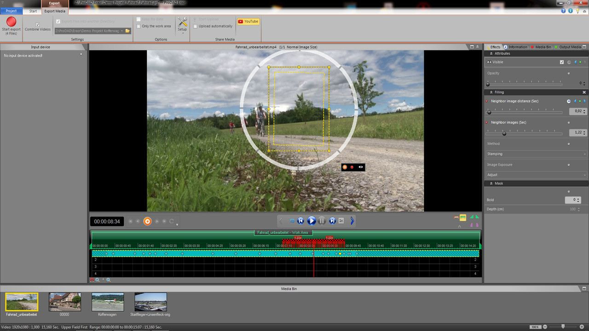The width and height of the screenshot is (589, 331).
Task: Click the yellow-green view icon above timeline
Action: click(463, 217)
